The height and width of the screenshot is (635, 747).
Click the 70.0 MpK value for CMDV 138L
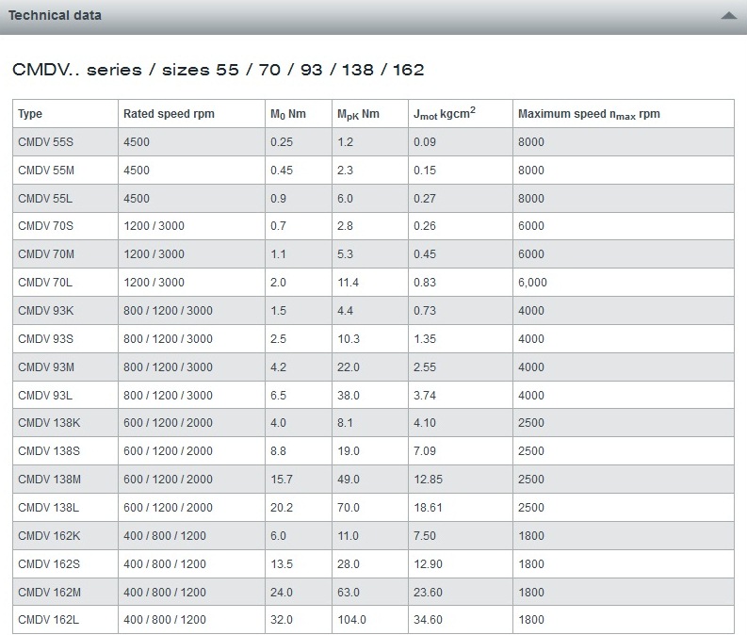[x=349, y=507]
